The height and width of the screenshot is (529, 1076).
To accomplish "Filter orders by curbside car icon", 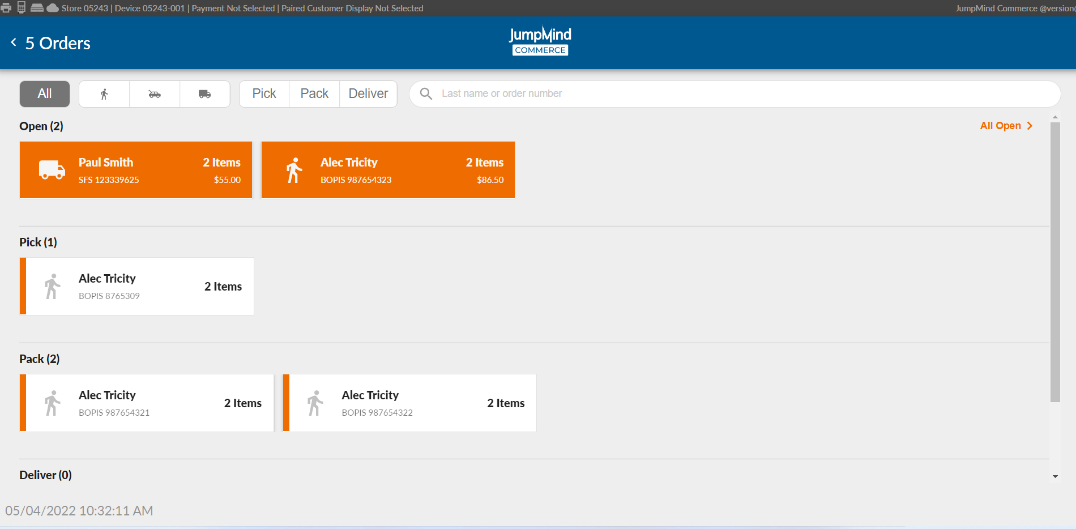I will (155, 94).
